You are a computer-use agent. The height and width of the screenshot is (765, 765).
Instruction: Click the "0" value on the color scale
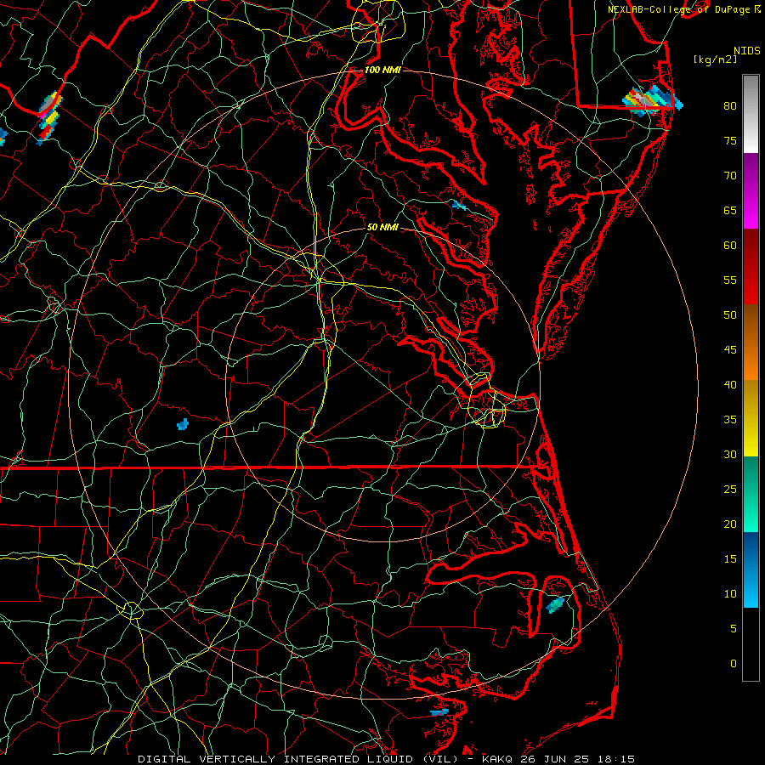coord(734,664)
